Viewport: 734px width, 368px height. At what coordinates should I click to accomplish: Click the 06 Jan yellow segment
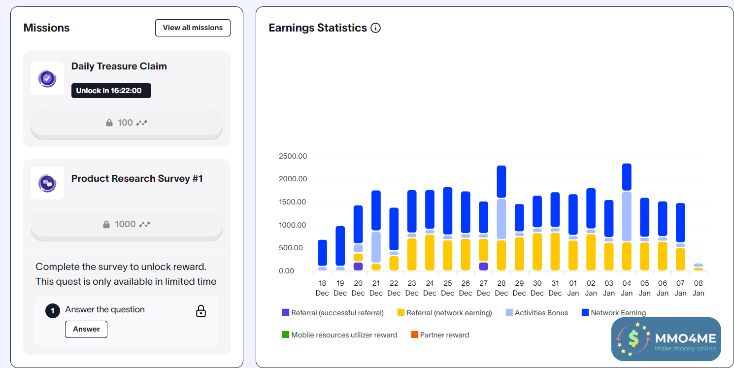pyautogui.click(x=663, y=256)
